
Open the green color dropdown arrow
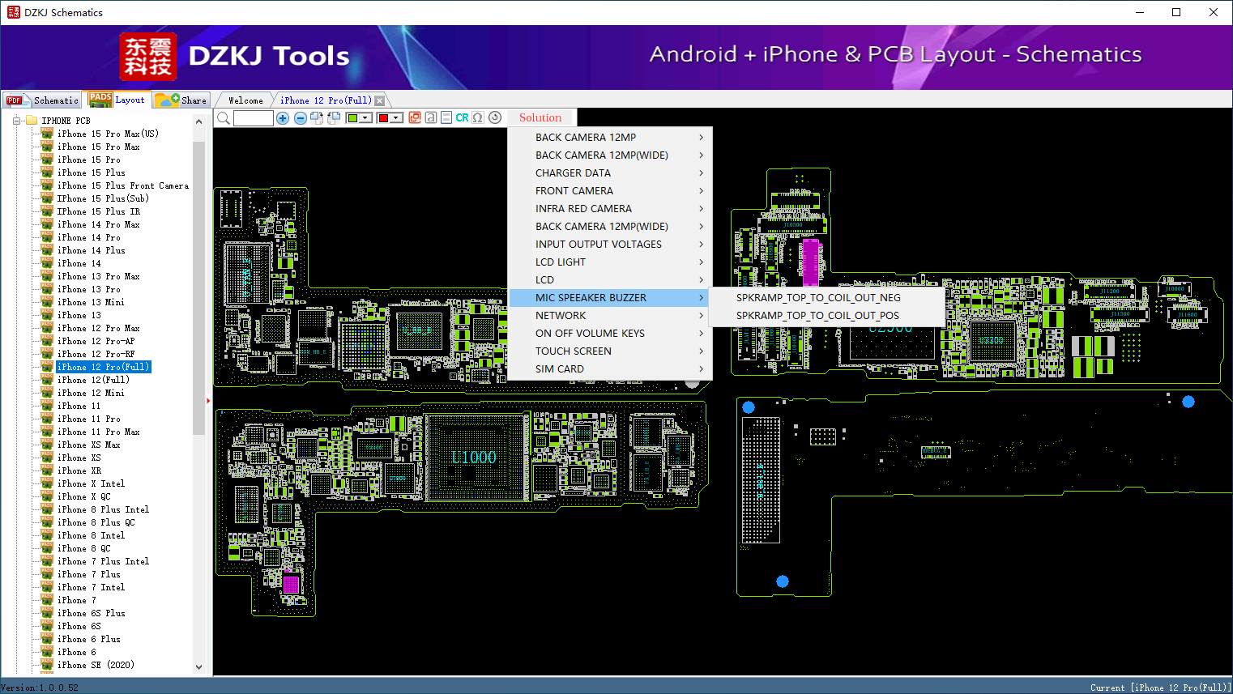366,118
